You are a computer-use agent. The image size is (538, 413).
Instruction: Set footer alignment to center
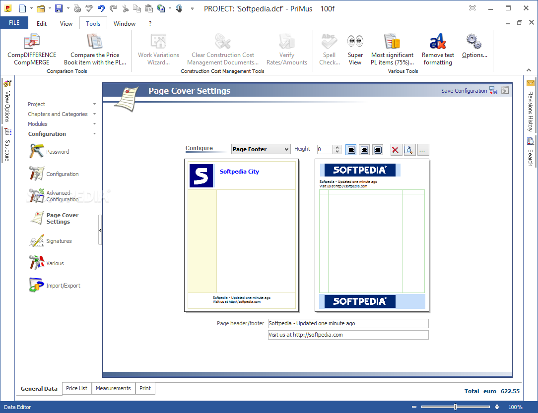364,150
